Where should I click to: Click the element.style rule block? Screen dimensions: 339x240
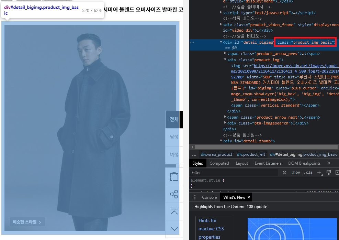[x=264, y=183]
